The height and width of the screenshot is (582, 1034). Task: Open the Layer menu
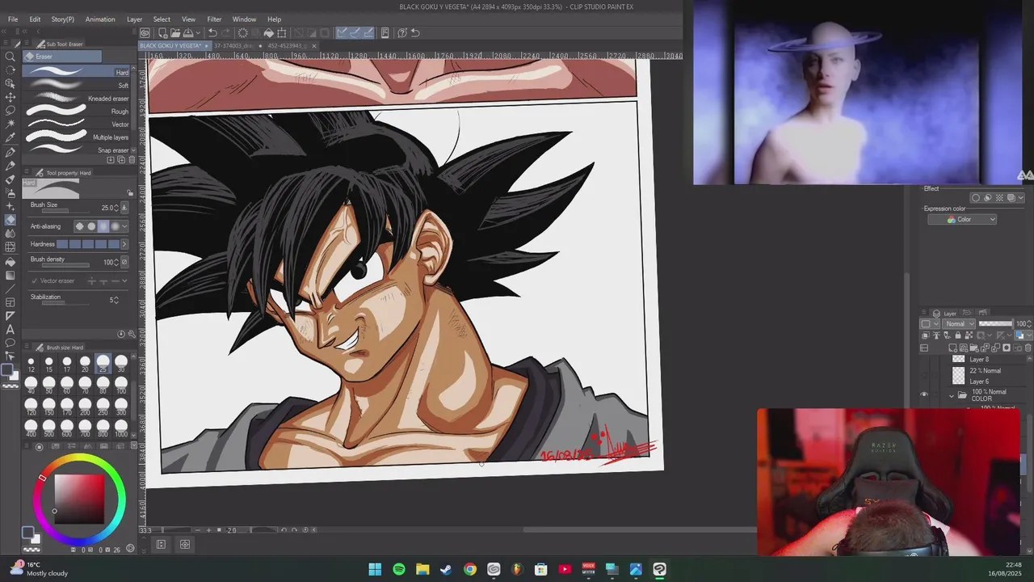[134, 19]
